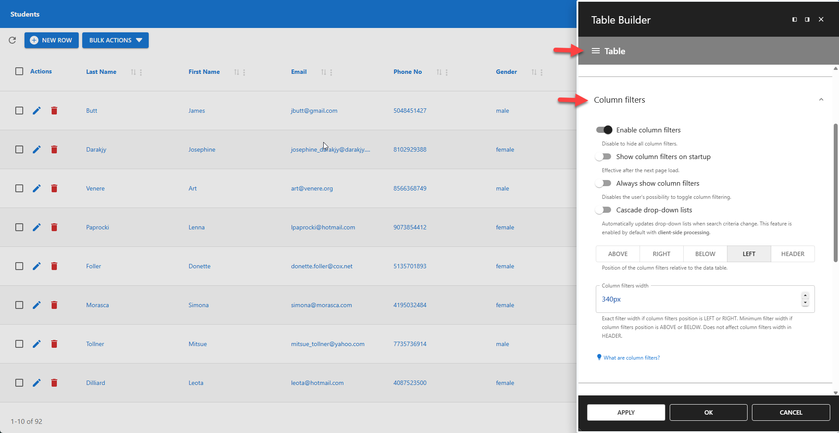This screenshot has width=839, height=433.
Task: Open the Bulk Actions dropdown
Action: click(x=115, y=40)
